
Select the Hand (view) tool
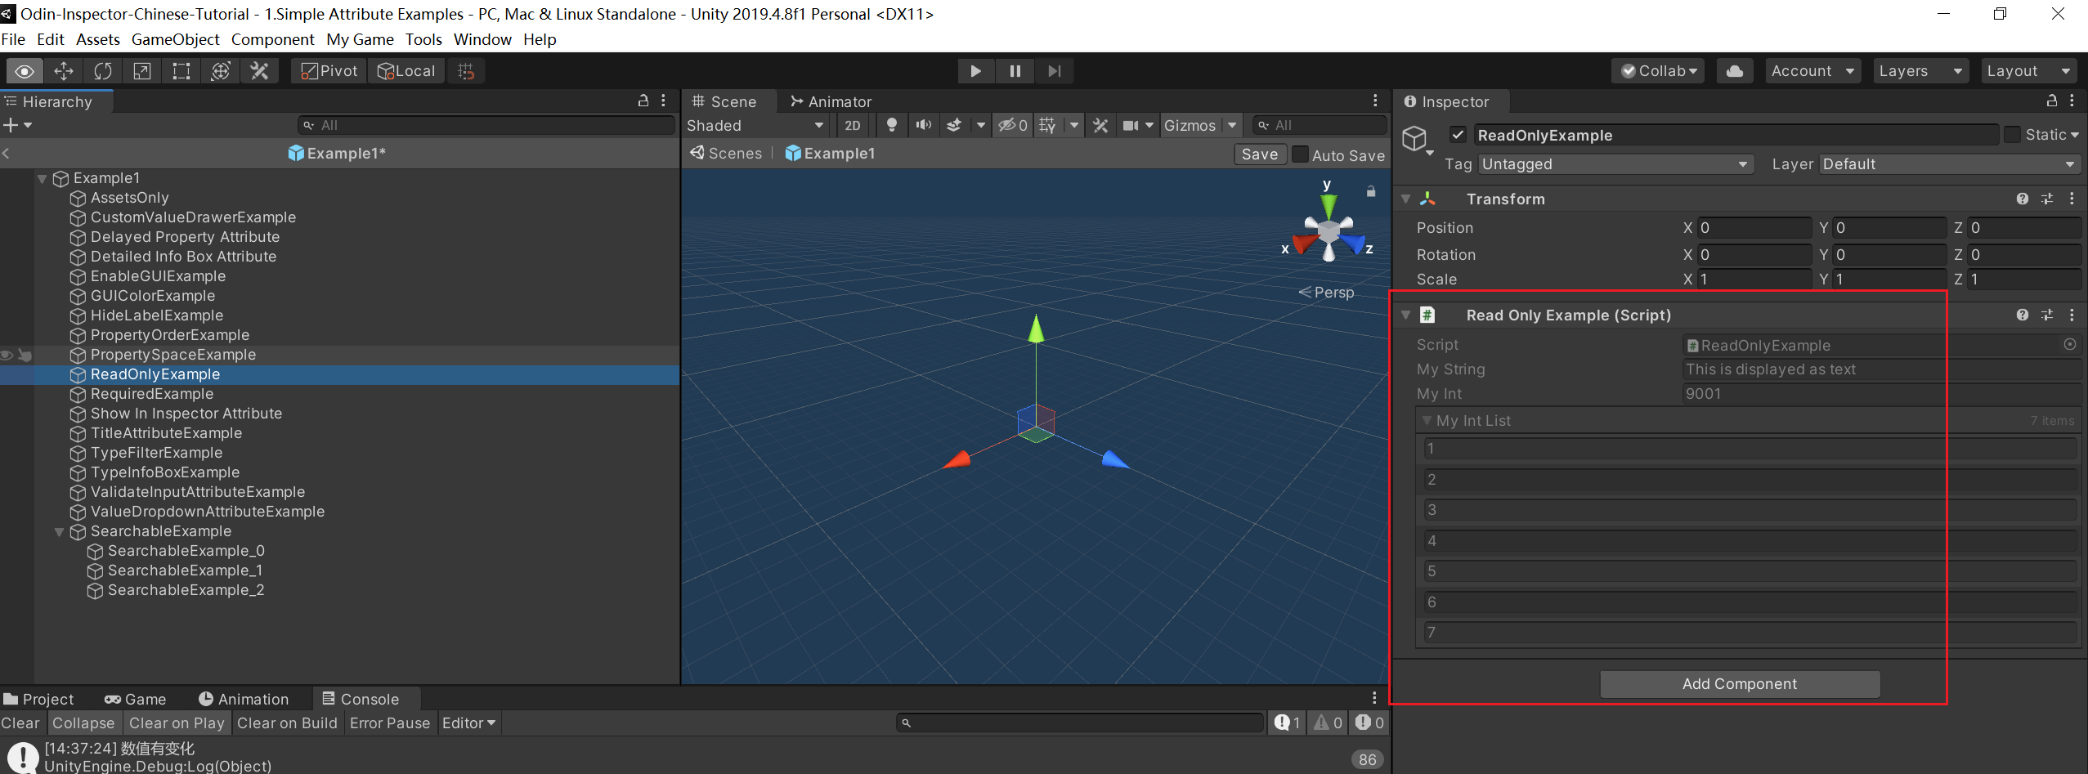click(25, 71)
